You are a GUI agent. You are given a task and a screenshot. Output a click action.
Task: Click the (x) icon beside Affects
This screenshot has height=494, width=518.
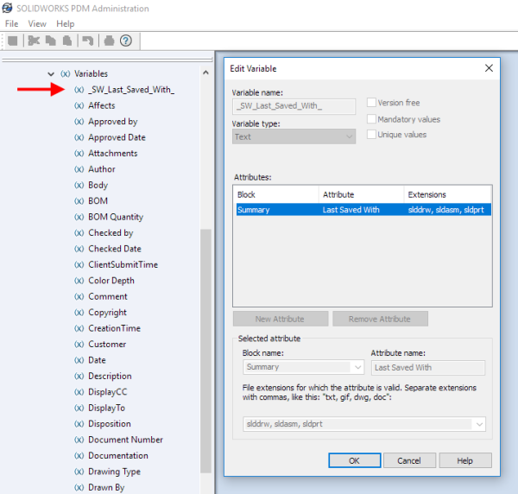[x=79, y=105]
